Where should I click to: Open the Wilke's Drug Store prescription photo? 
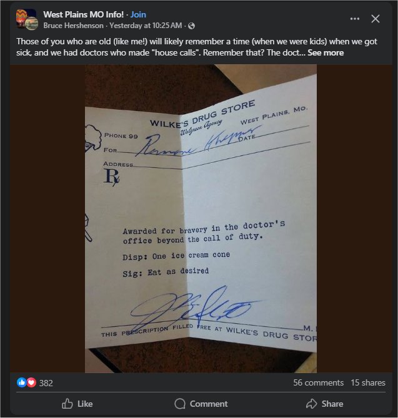pos(201,218)
